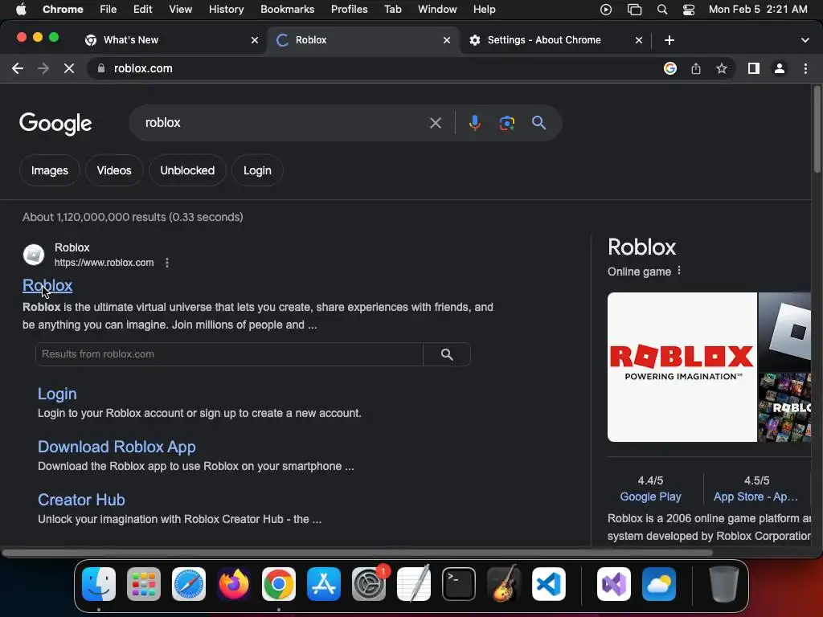Screen dimensions: 823x617
Task: Open the Google Play rating link
Action: pos(650,496)
